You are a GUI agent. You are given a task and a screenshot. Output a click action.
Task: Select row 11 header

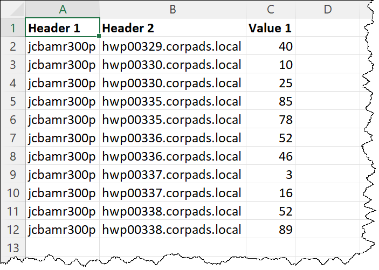(x=13, y=211)
